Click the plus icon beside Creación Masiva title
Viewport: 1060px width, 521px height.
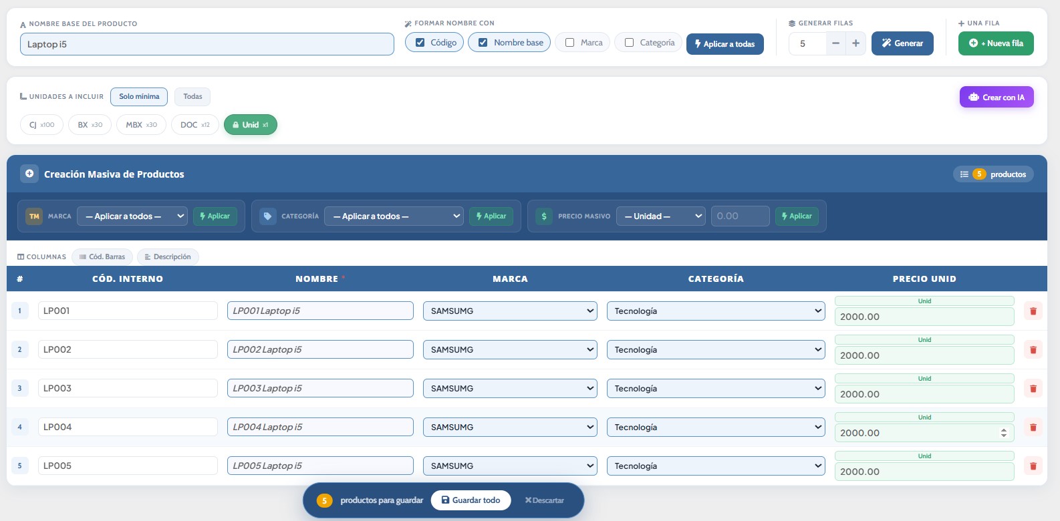(x=29, y=174)
